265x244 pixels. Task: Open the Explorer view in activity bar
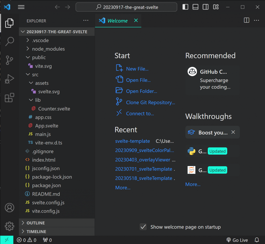9,23
